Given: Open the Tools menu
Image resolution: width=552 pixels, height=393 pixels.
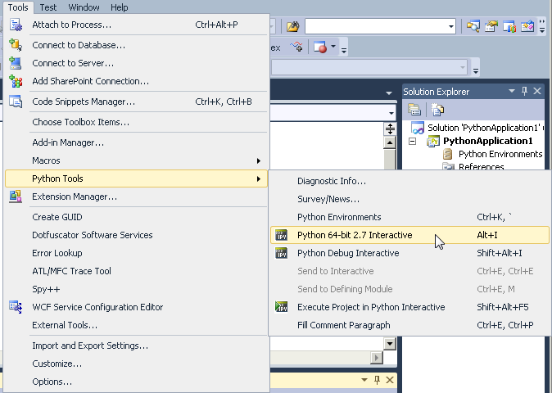Looking at the screenshot, I should (x=18, y=7).
